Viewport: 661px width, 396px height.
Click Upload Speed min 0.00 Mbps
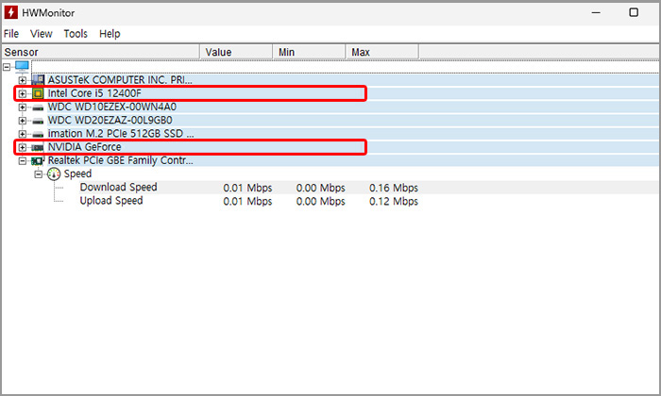pyautogui.click(x=320, y=201)
